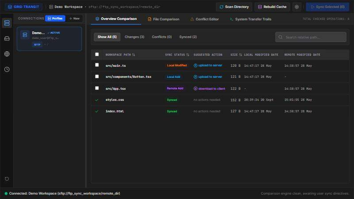Click the Rebuild Cache button
Viewport: 354px width, 199px height.
click(x=272, y=7)
